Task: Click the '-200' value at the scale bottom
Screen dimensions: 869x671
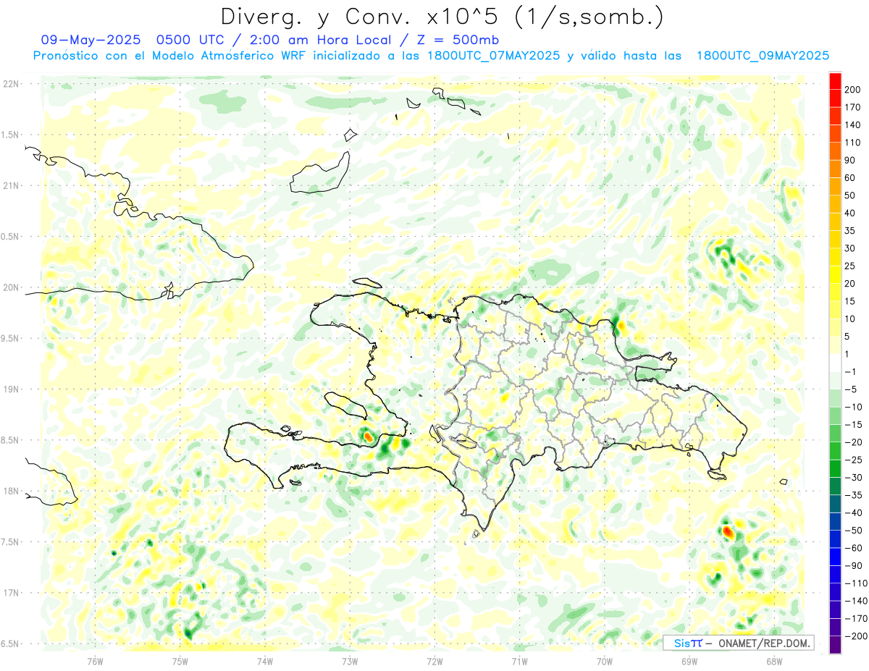Action: [x=856, y=636]
